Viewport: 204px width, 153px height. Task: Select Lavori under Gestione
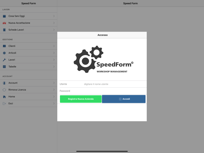click(28, 60)
